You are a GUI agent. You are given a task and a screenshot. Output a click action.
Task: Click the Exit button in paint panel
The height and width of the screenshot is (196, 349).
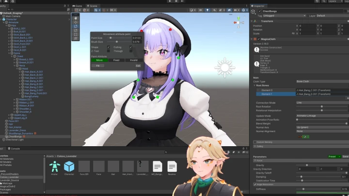pos(138,66)
